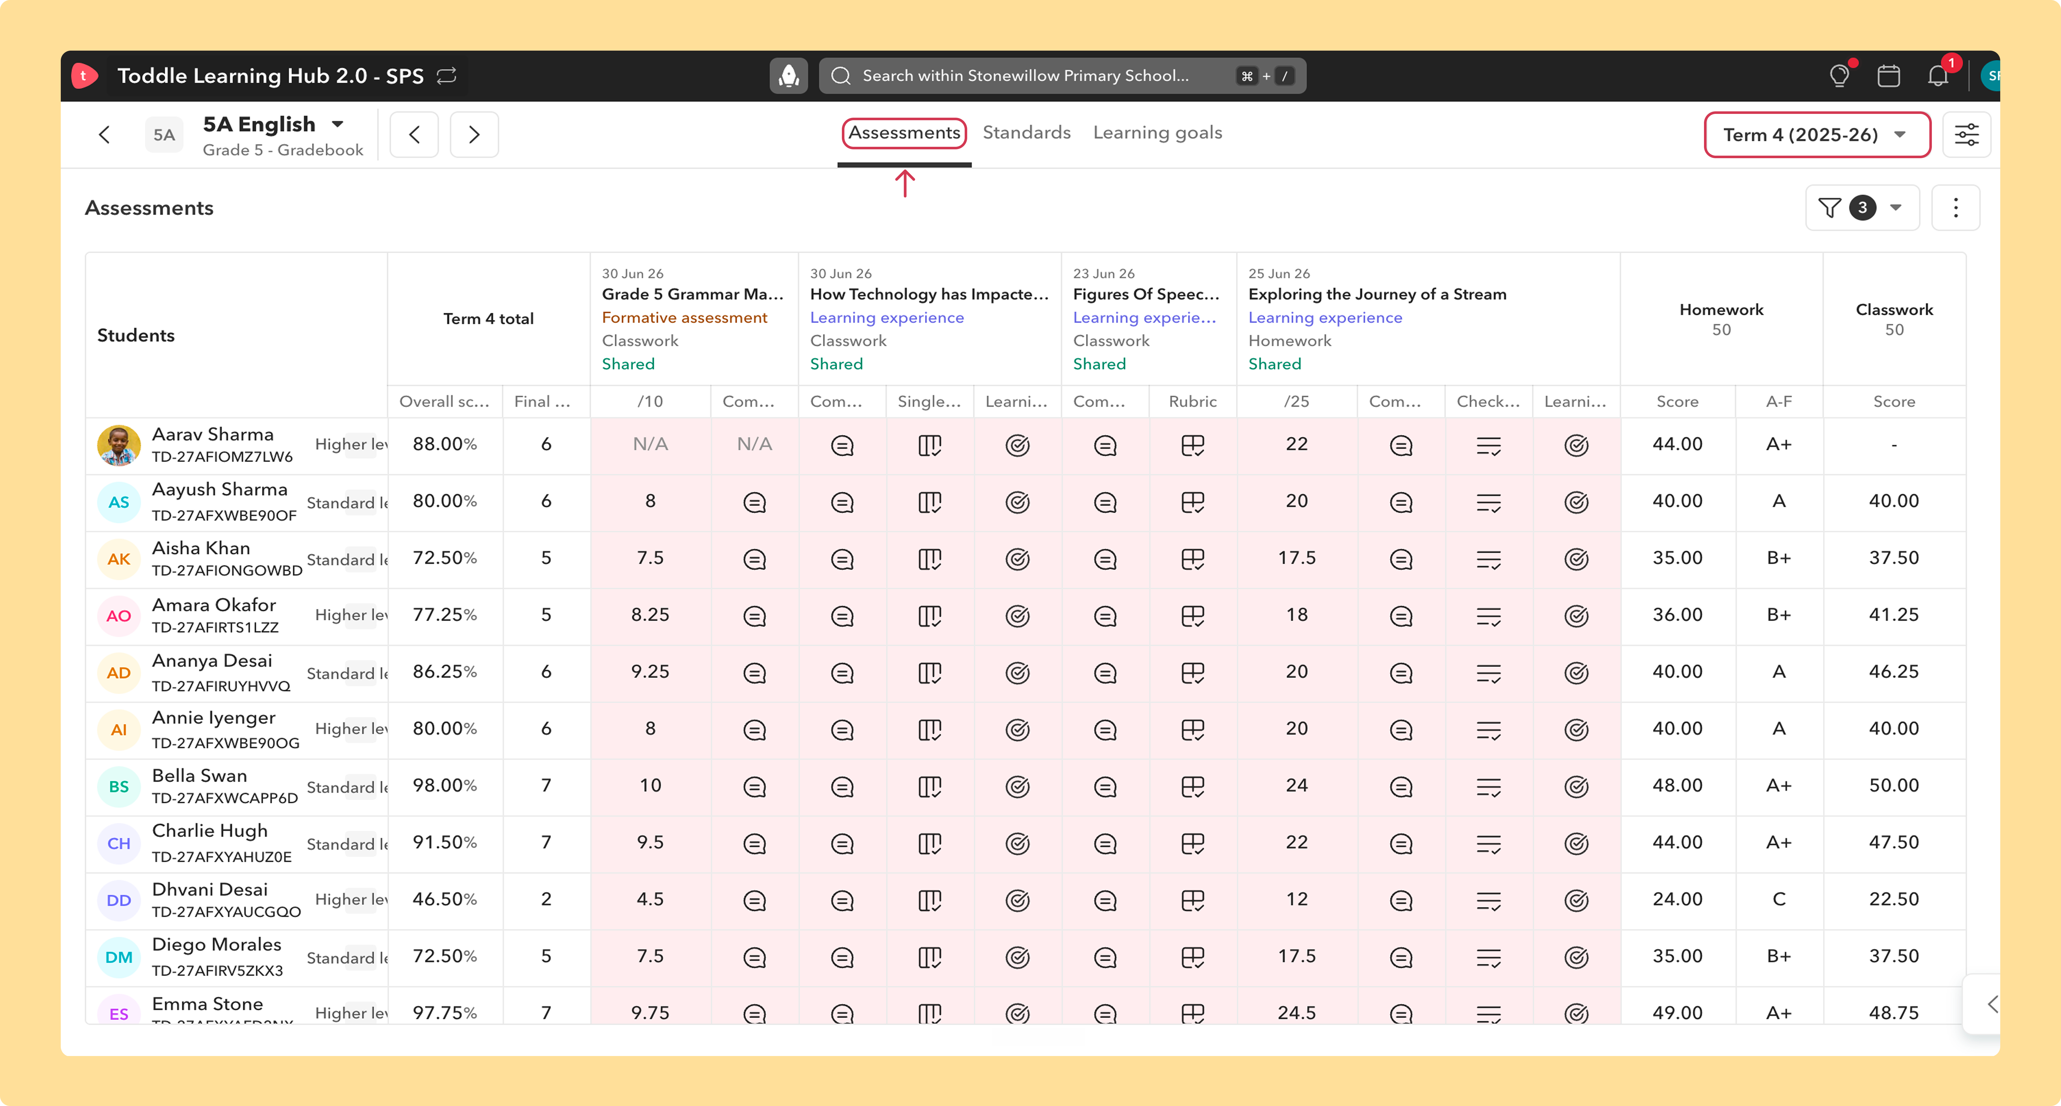The image size is (2061, 1106).
Task: Open Exploring the Journey of a Stream header
Action: (x=1377, y=294)
